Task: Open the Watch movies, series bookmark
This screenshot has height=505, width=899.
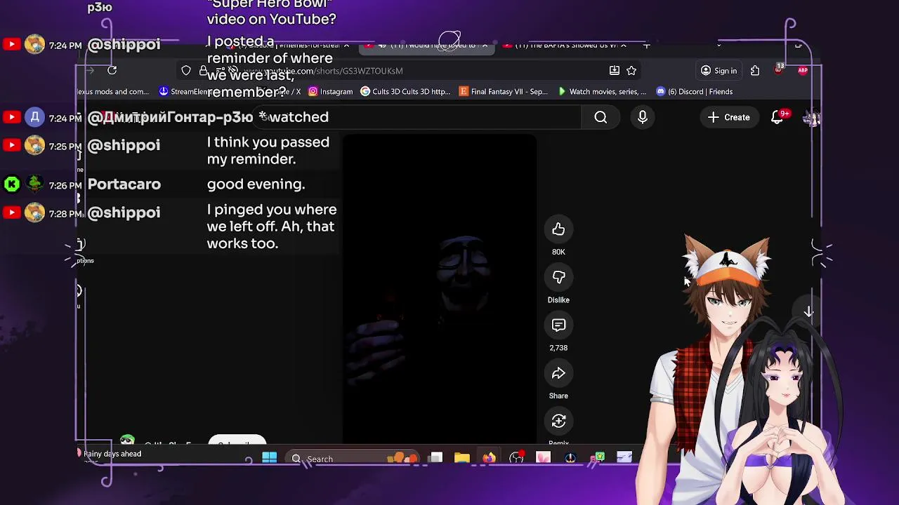Action: point(602,92)
